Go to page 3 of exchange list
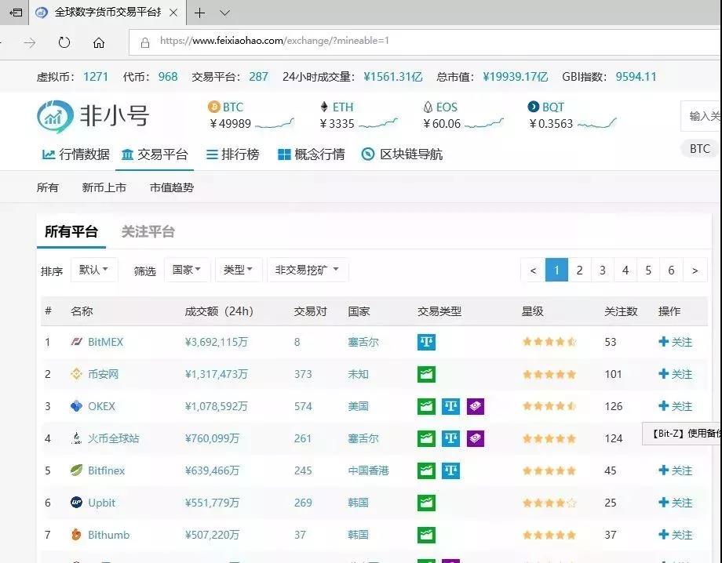The height and width of the screenshot is (563, 722). pyautogui.click(x=602, y=270)
